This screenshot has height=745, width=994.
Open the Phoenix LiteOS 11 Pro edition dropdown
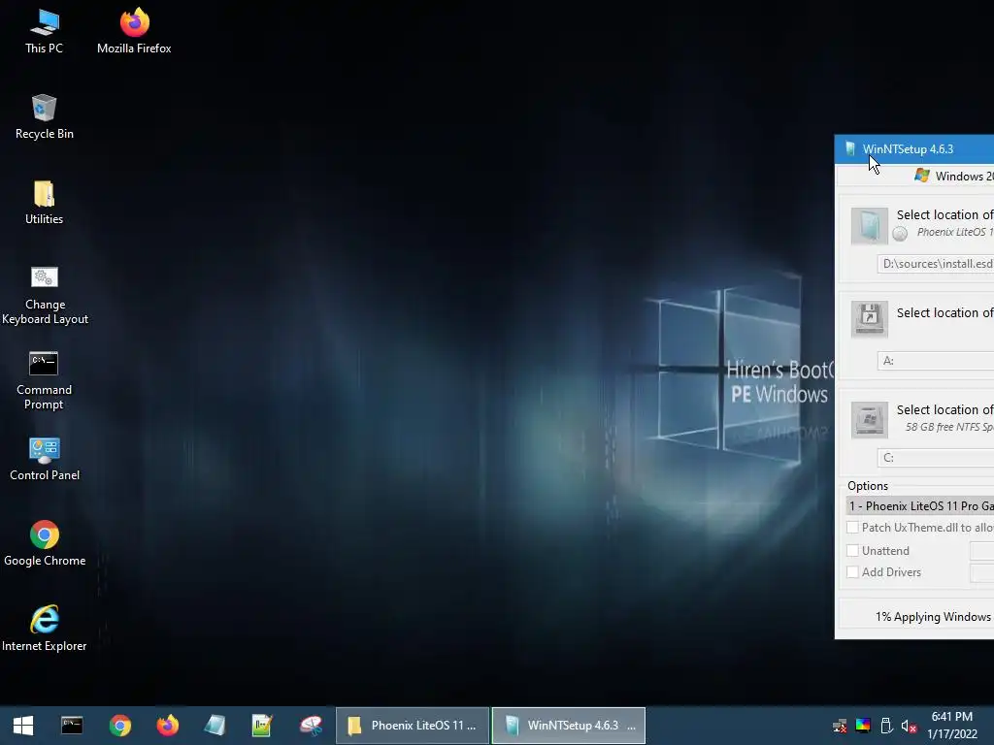click(920, 505)
